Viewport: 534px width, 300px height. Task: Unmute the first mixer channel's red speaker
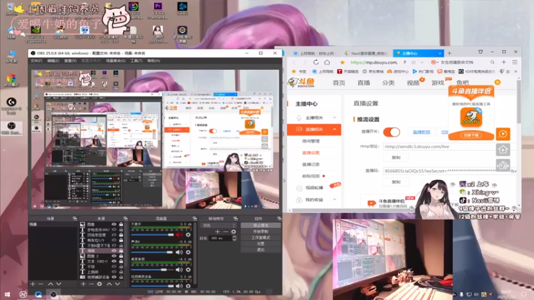tap(179, 235)
